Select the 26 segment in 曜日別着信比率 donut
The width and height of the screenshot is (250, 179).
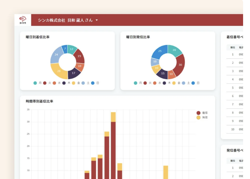59,70
